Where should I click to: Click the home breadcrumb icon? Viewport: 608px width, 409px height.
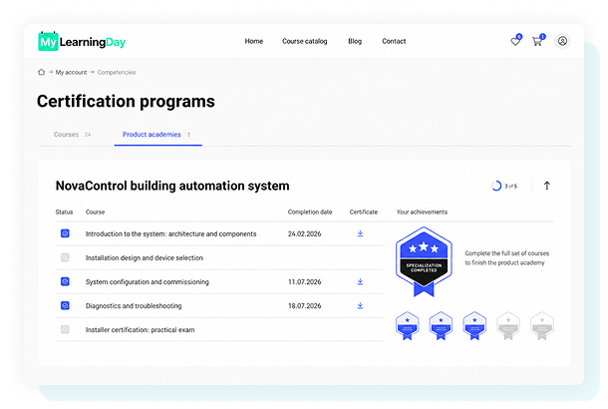click(42, 72)
